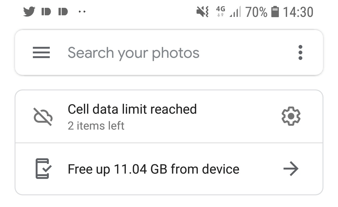338x207 pixels.
Task: Tap the battery icon in status bar
Action: point(275,12)
